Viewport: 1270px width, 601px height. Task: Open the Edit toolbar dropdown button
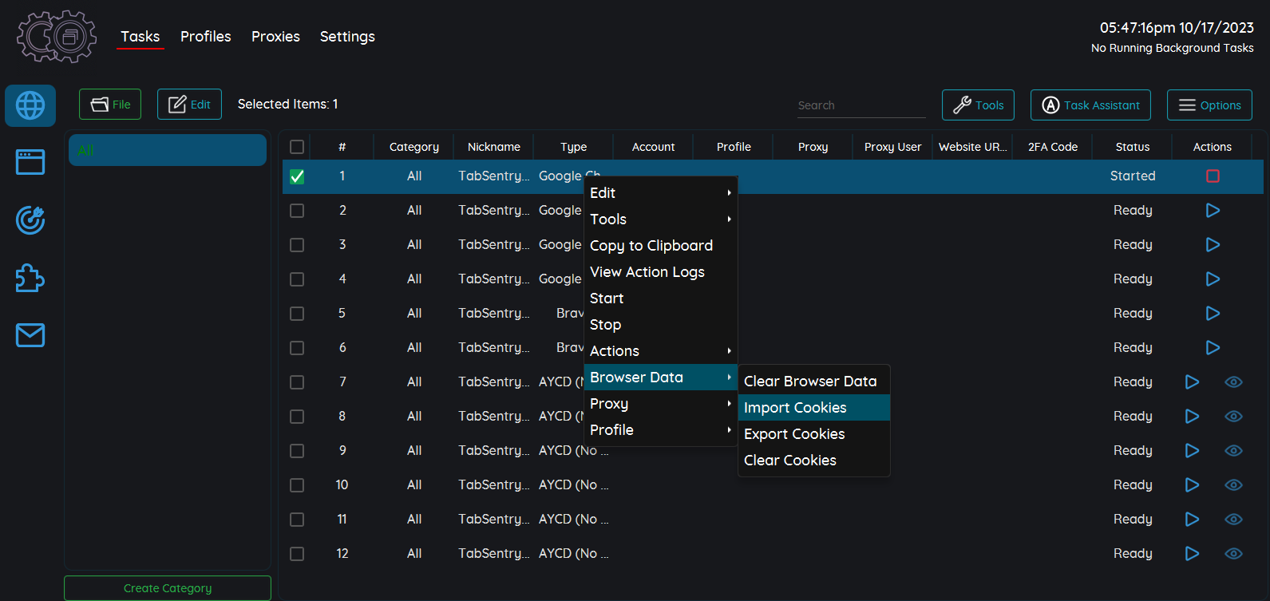point(189,105)
